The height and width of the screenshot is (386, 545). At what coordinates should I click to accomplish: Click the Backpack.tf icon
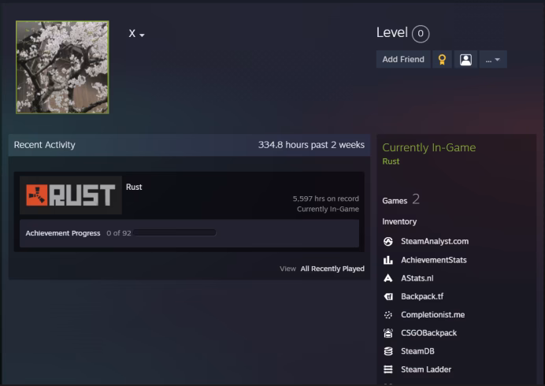point(388,296)
